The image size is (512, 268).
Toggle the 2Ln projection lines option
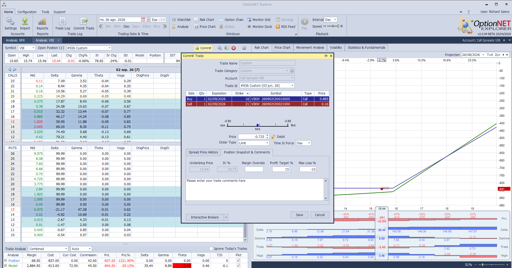pos(497,55)
